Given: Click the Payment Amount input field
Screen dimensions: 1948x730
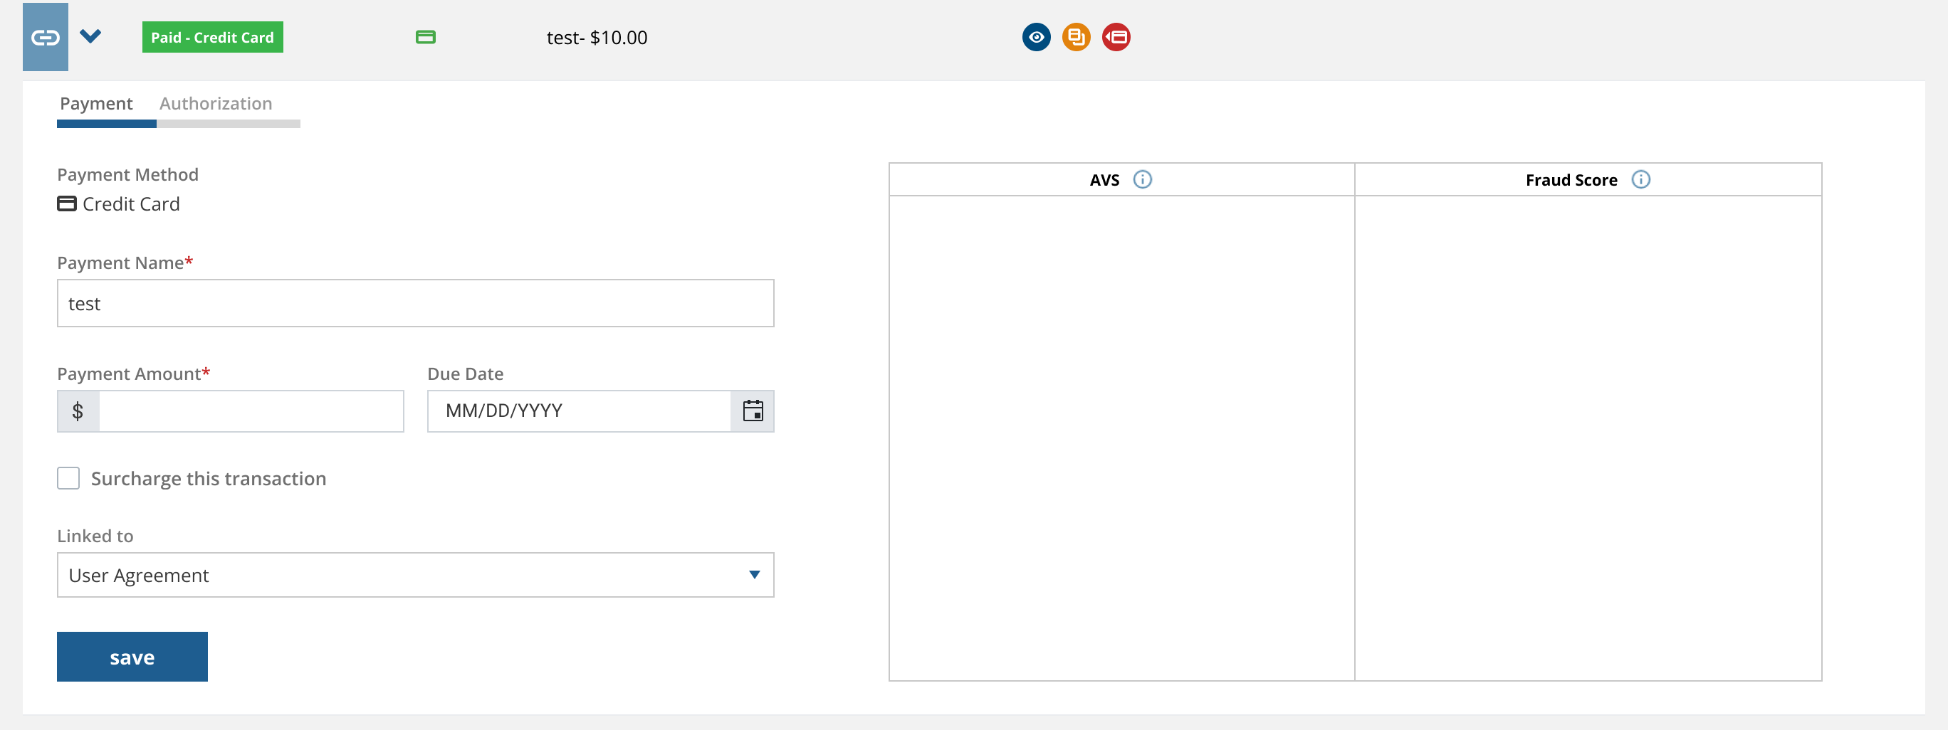Looking at the screenshot, I should (x=251, y=411).
